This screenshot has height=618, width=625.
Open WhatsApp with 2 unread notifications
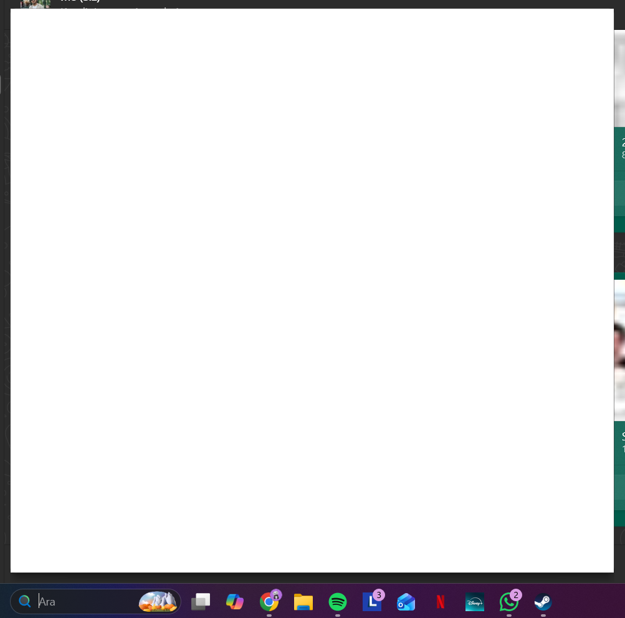[510, 601]
